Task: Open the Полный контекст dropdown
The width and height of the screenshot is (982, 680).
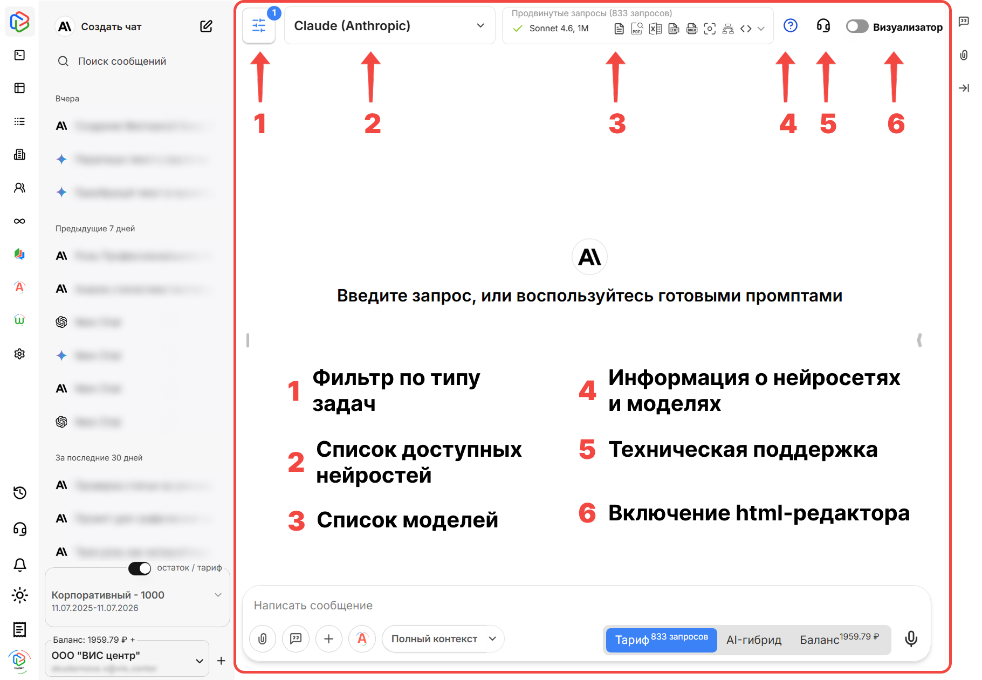Action: pyautogui.click(x=442, y=638)
